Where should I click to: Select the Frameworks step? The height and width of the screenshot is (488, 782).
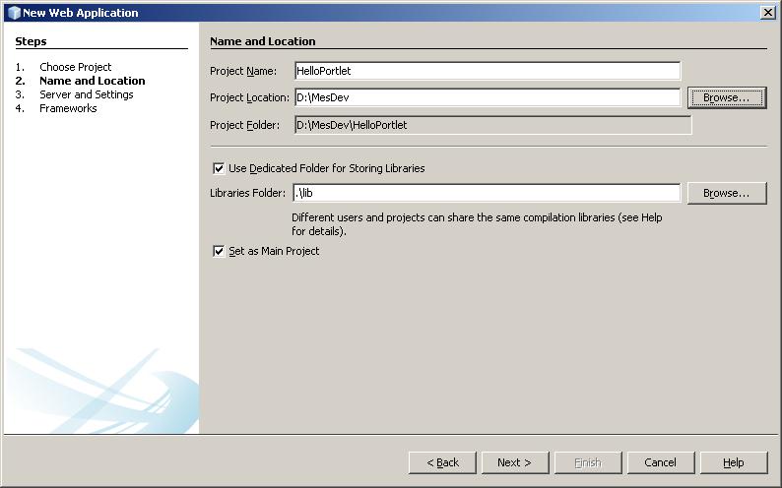(x=68, y=108)
